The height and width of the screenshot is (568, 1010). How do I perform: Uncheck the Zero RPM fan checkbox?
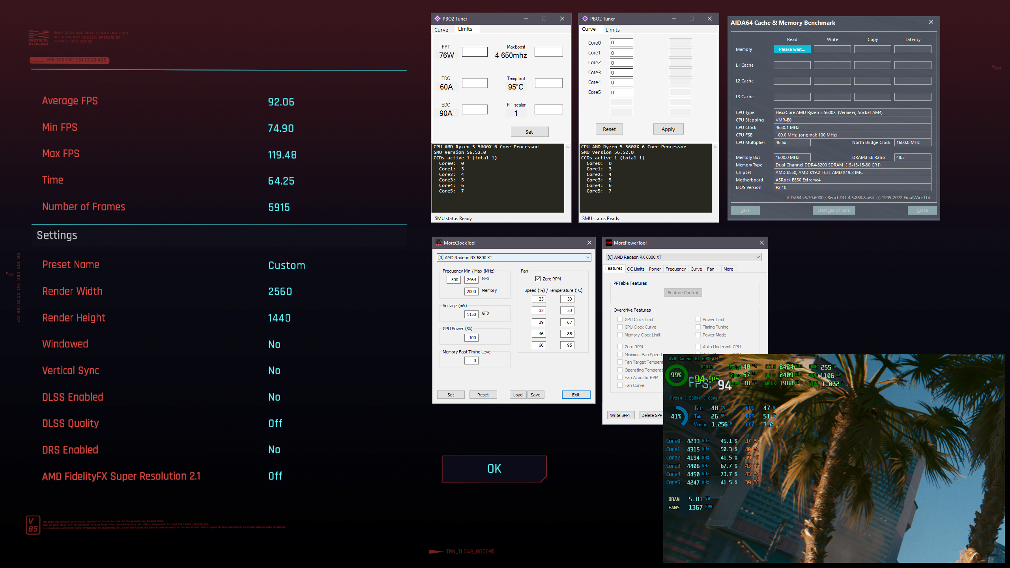pyautogui.click(x=538, y=278)
